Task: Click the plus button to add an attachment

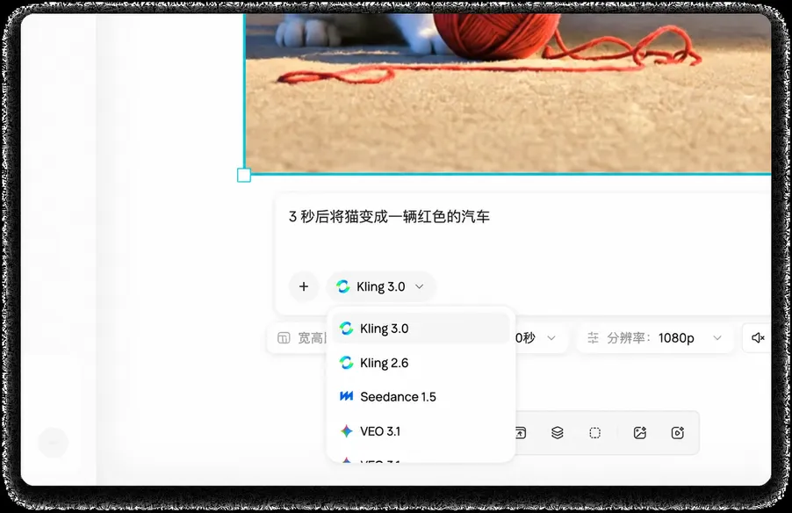Action: pos(304,286)
